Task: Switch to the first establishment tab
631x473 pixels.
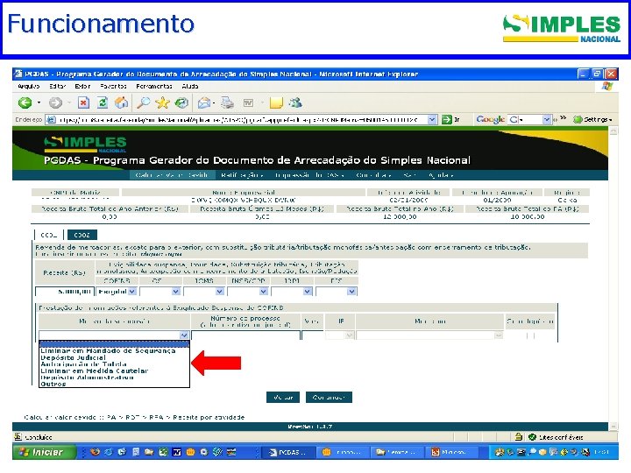Action: pos(49,235)
